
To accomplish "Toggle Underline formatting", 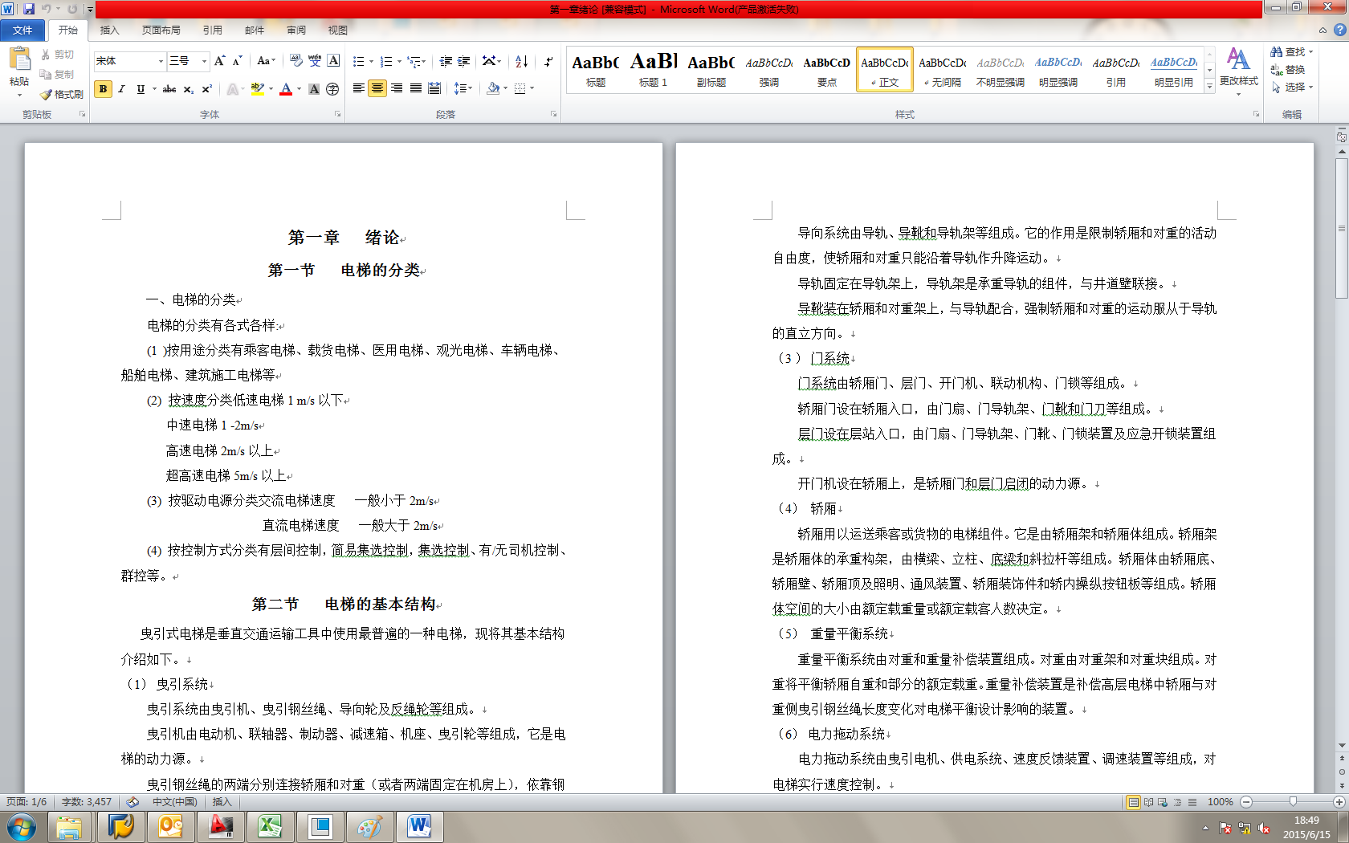I will pos(141,89).
